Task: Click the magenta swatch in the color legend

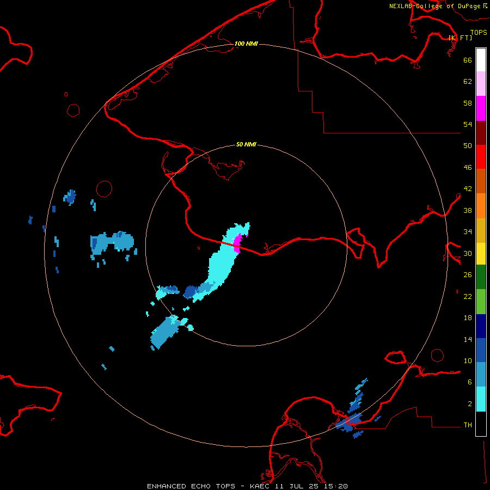Action: 481,108
